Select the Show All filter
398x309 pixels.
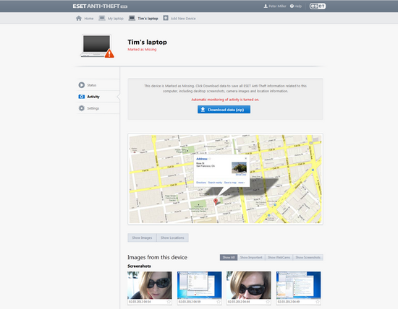229,257
